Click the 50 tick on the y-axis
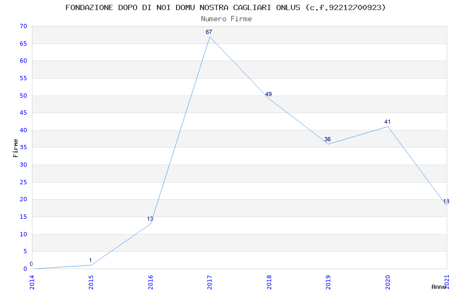This screenshot has height=292, width=452. coord(23,96)
